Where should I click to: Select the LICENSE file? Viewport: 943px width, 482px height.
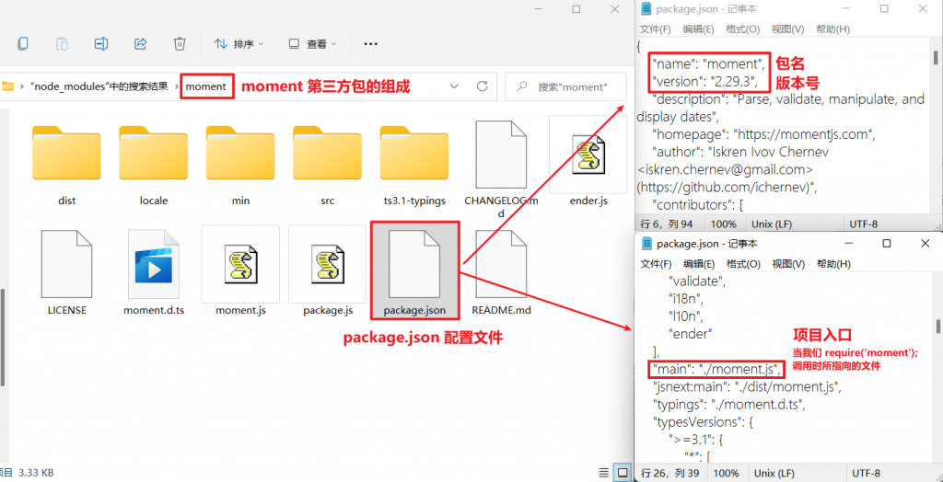click(x=66, y=273)
